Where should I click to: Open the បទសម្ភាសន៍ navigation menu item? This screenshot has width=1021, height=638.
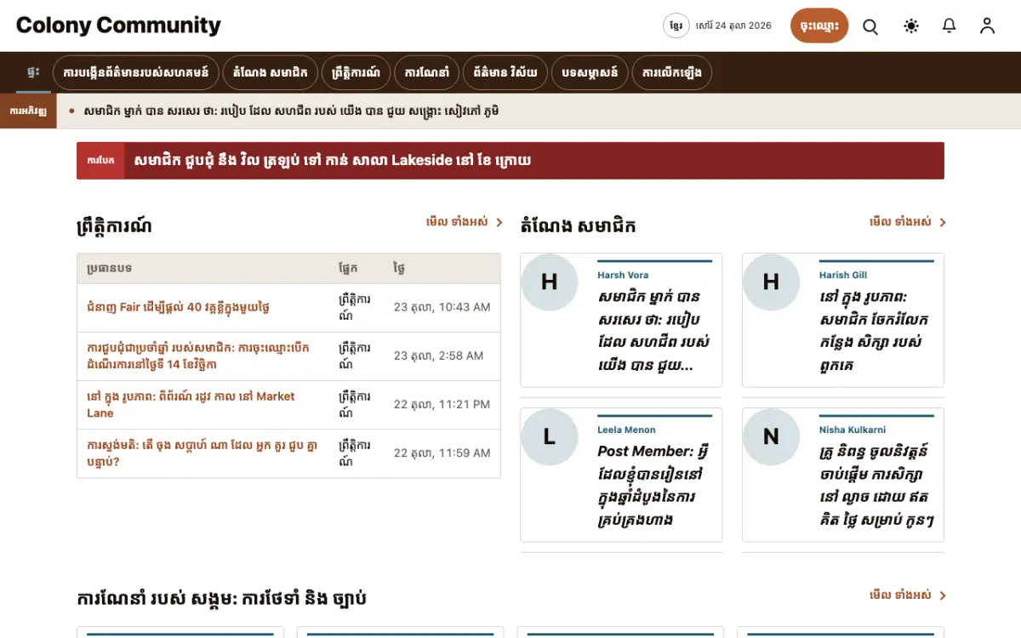coord(590,72)
